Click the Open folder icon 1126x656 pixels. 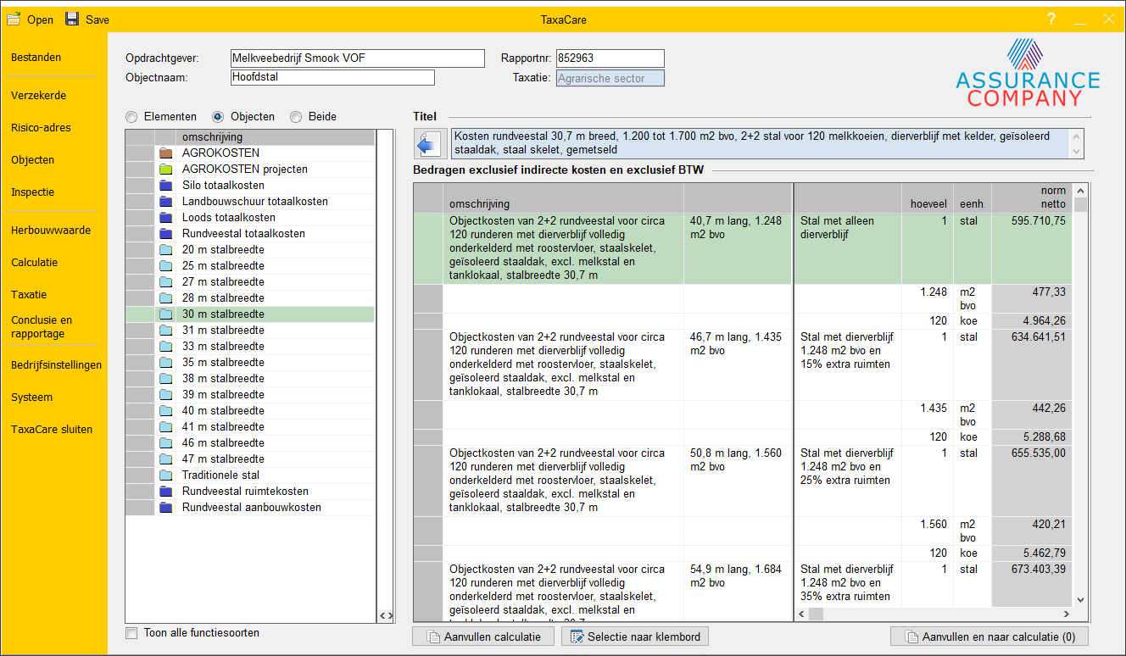click(14, 19)
